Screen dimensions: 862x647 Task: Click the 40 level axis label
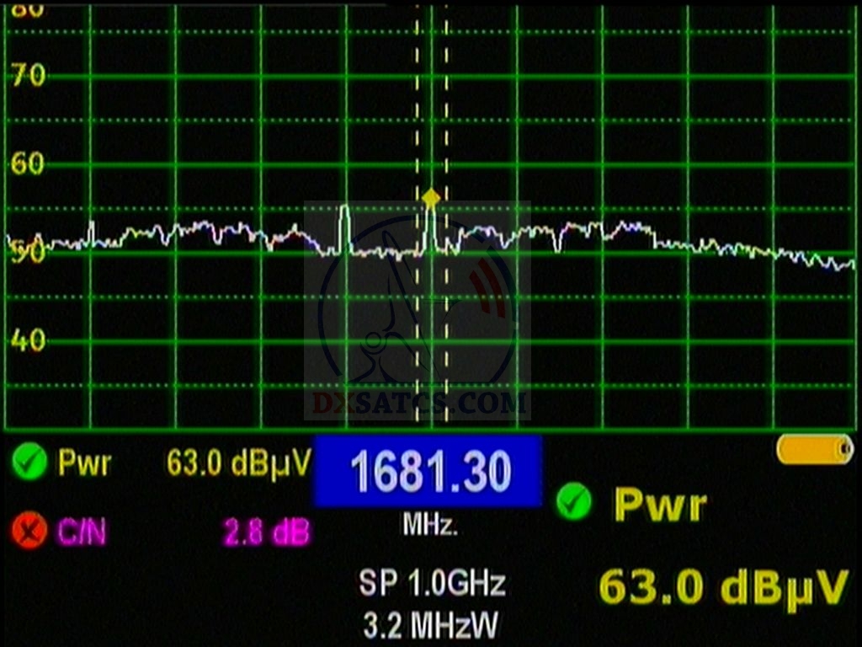(x=29, y=341)
